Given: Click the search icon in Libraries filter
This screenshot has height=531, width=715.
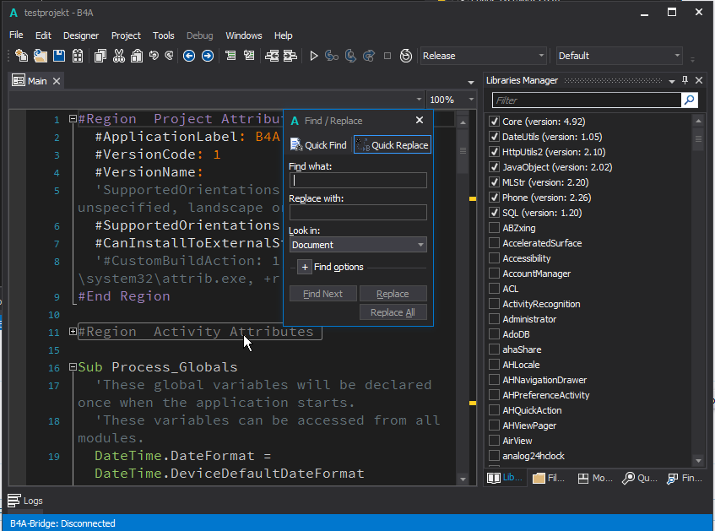Looking at the screenshot, I should click(690, 100).
